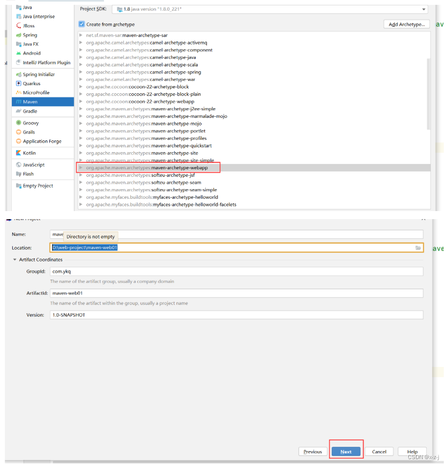The width and height of the screenshot is (447, 465).
Task: Select maven-archetype-site row
Action: [x=254, y=153]
